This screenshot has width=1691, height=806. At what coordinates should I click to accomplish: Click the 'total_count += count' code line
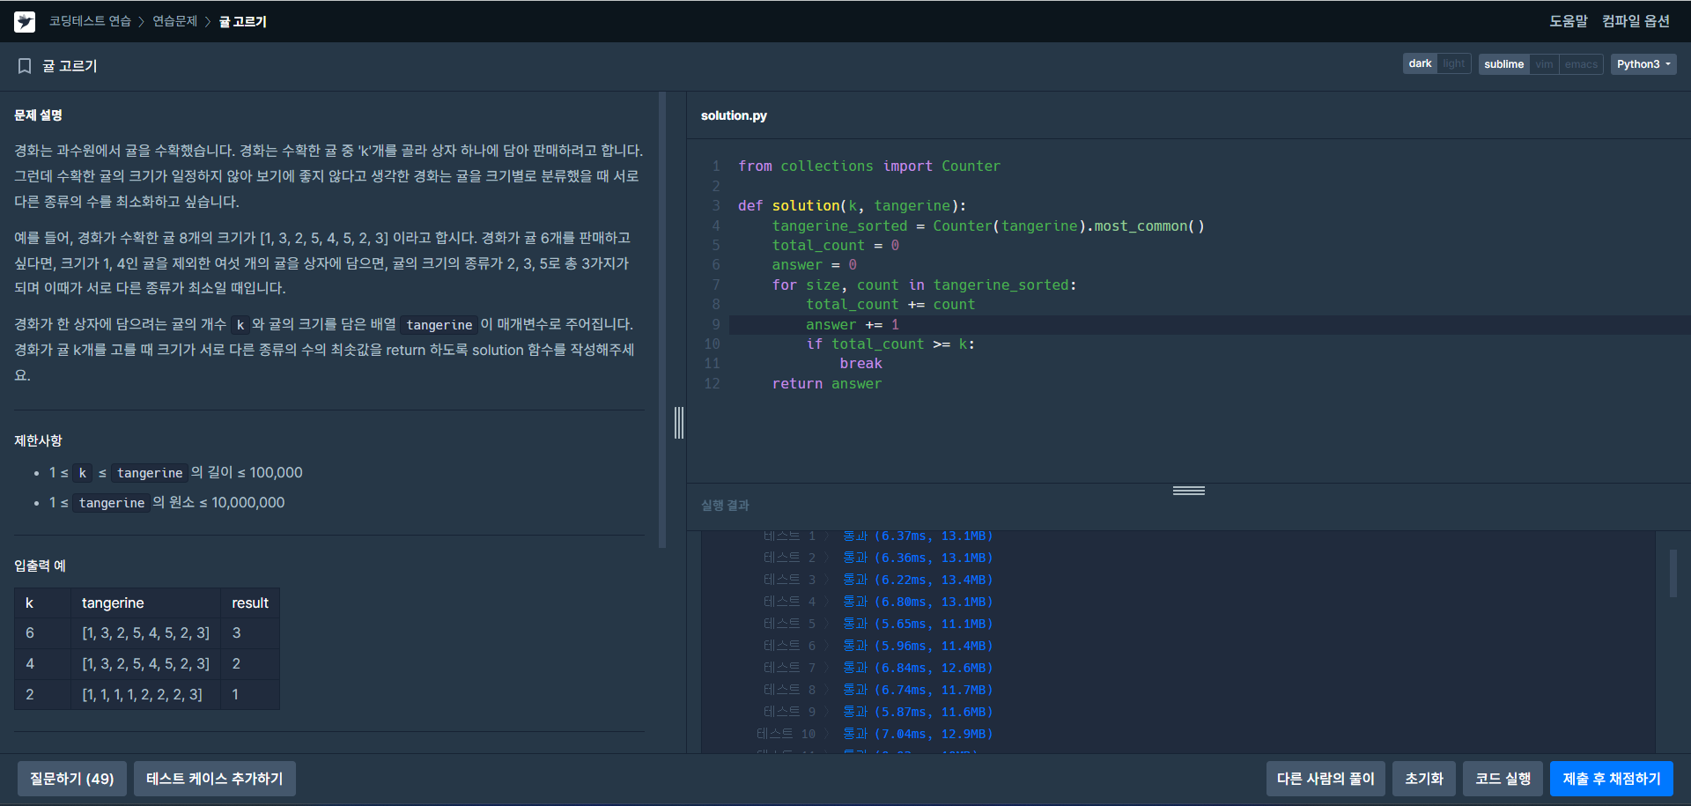(890, 305)
